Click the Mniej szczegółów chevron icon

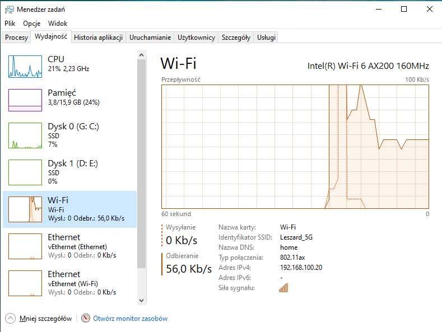(10, 319)
